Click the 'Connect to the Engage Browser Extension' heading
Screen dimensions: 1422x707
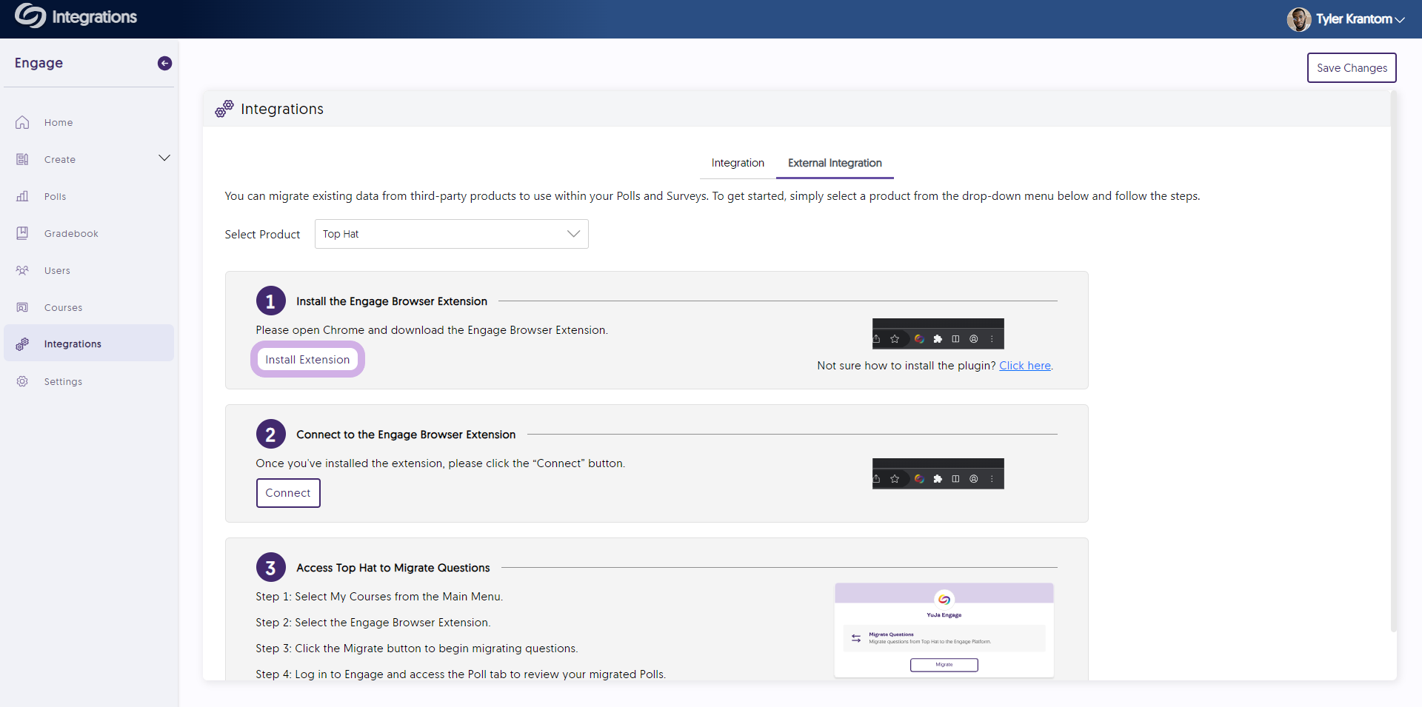406,435
